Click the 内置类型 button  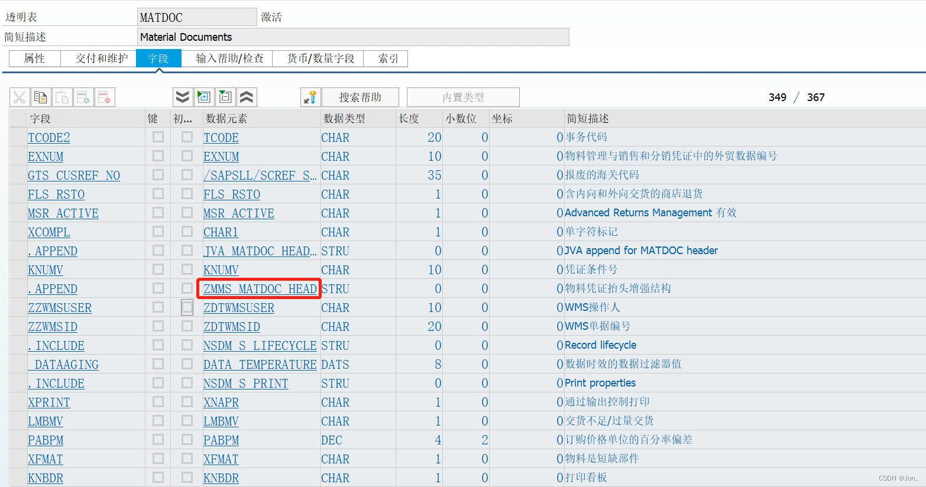pyautogui.click(x=463, y=98)
